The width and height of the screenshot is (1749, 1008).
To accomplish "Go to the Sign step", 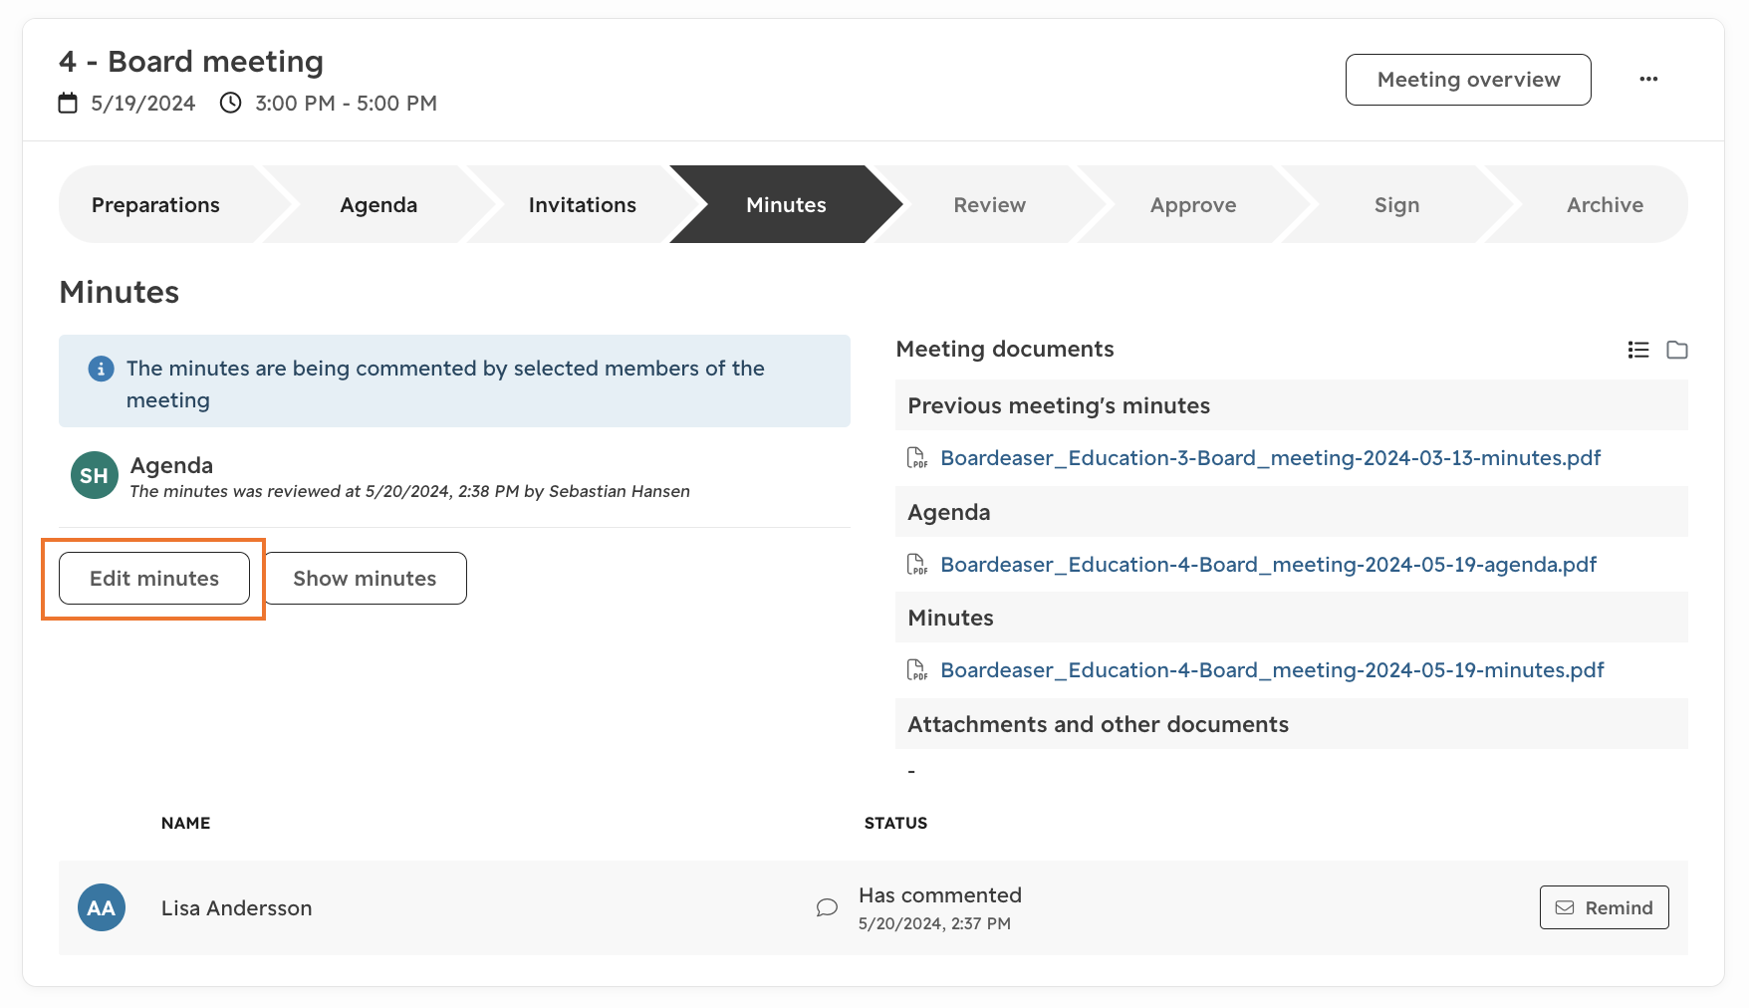I will [x=1397, y=204].
